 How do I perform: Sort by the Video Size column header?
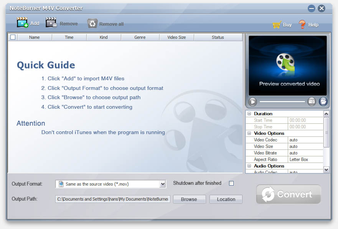pos(177,37)
